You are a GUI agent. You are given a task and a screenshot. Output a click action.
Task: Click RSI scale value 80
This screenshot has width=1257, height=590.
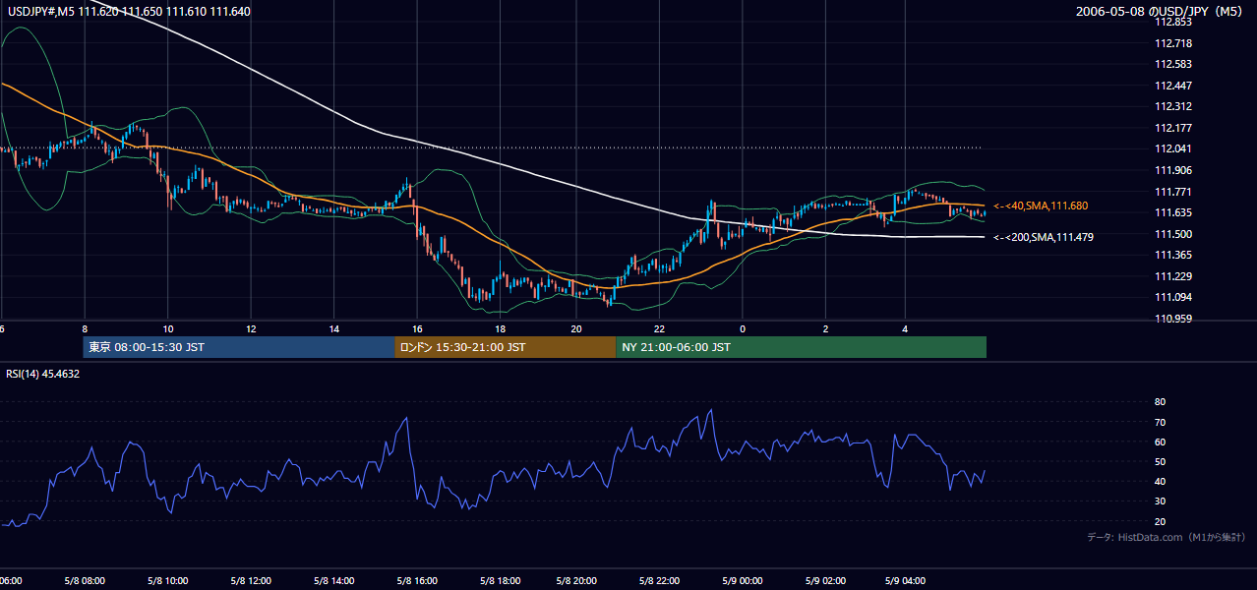click(1160, 402)
